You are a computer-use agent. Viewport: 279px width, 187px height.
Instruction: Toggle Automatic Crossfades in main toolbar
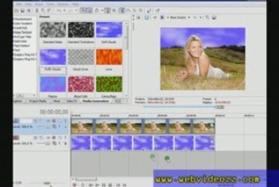(x=89, y=11)
